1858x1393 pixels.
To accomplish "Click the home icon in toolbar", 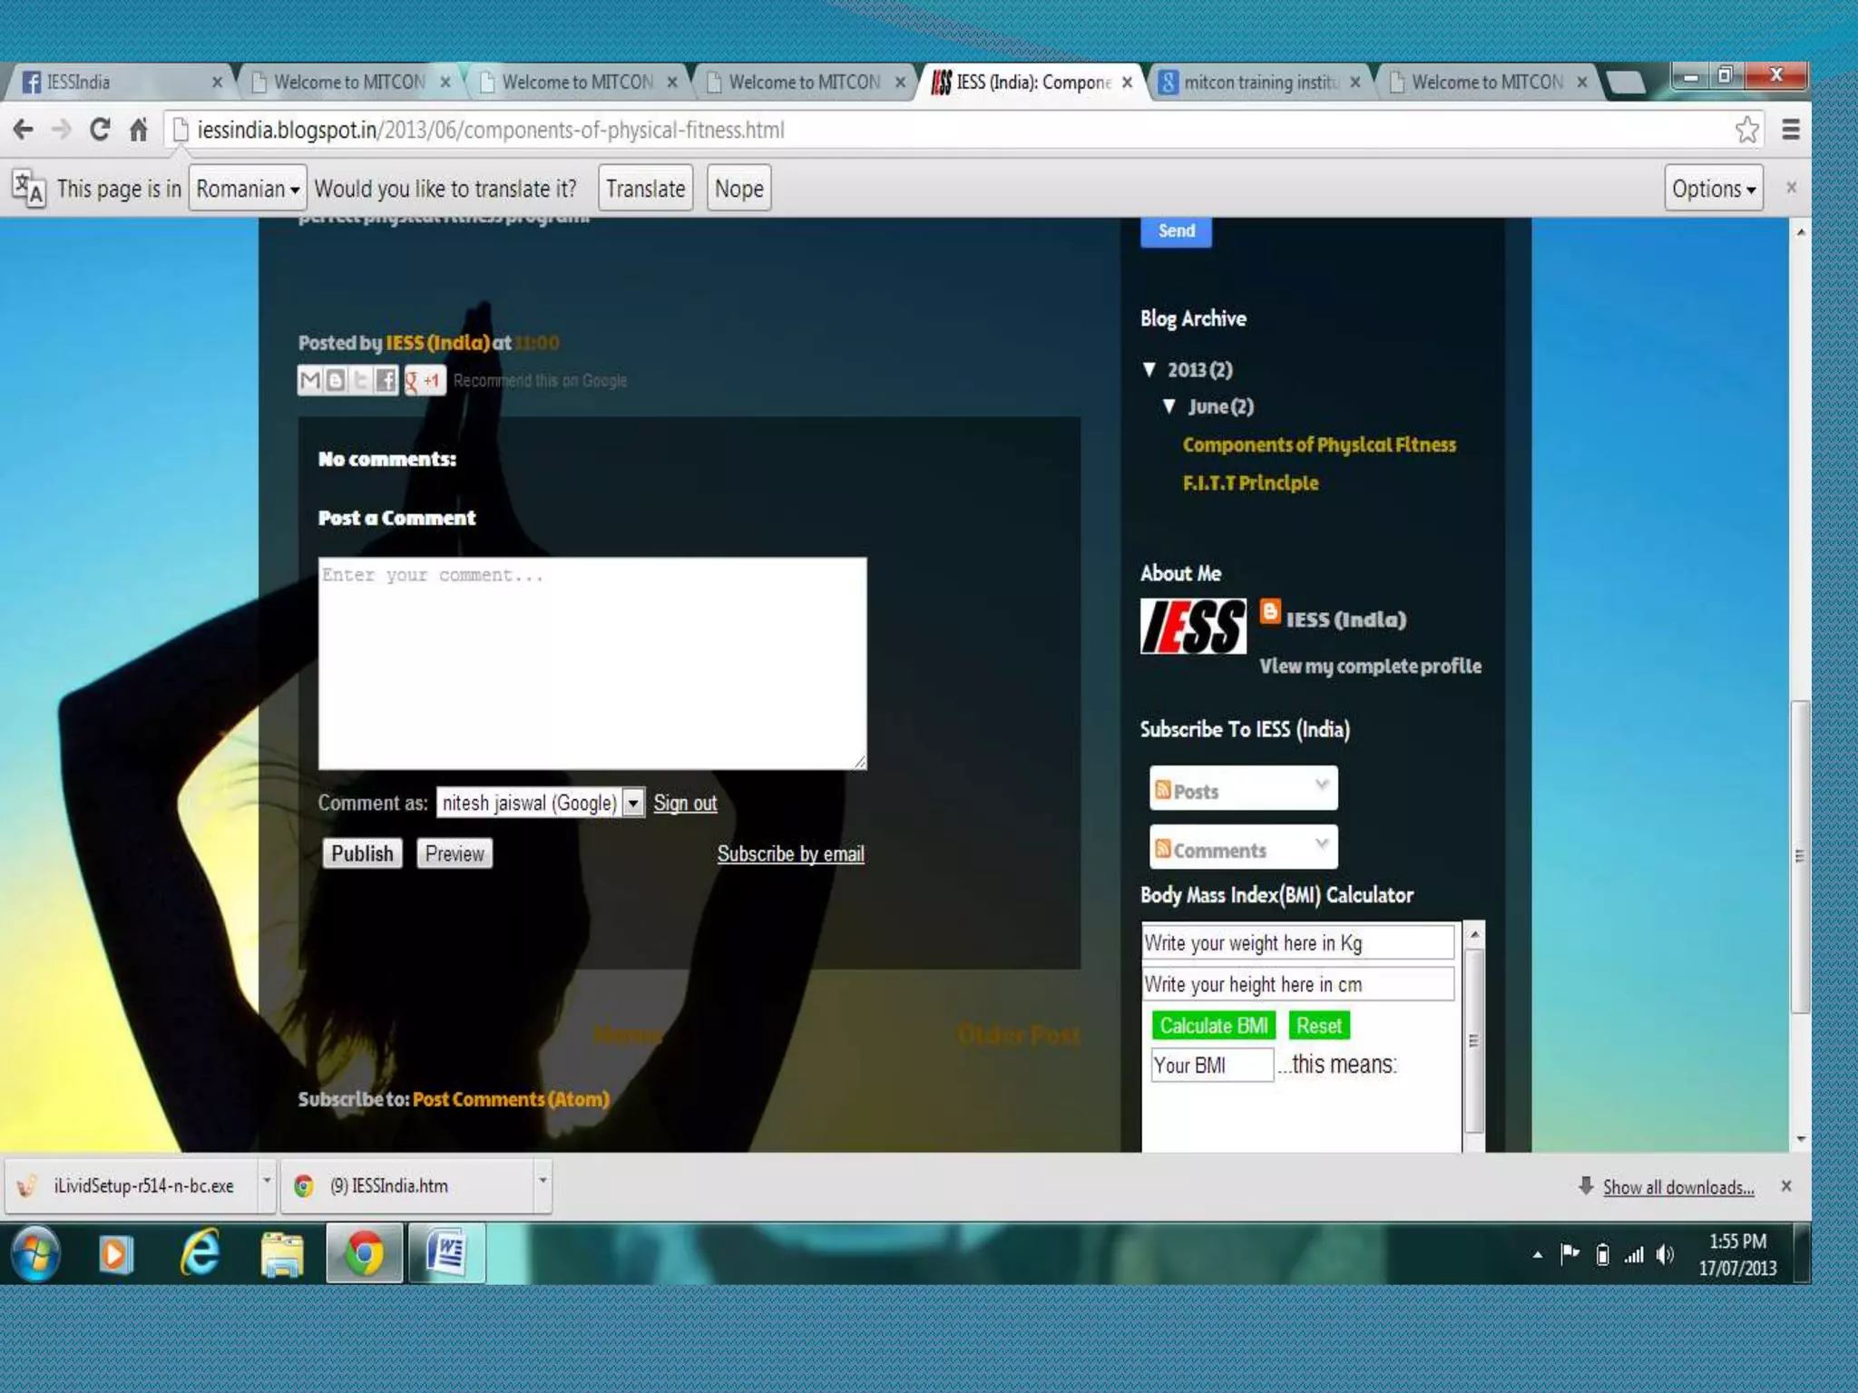I will coord(138,130).
